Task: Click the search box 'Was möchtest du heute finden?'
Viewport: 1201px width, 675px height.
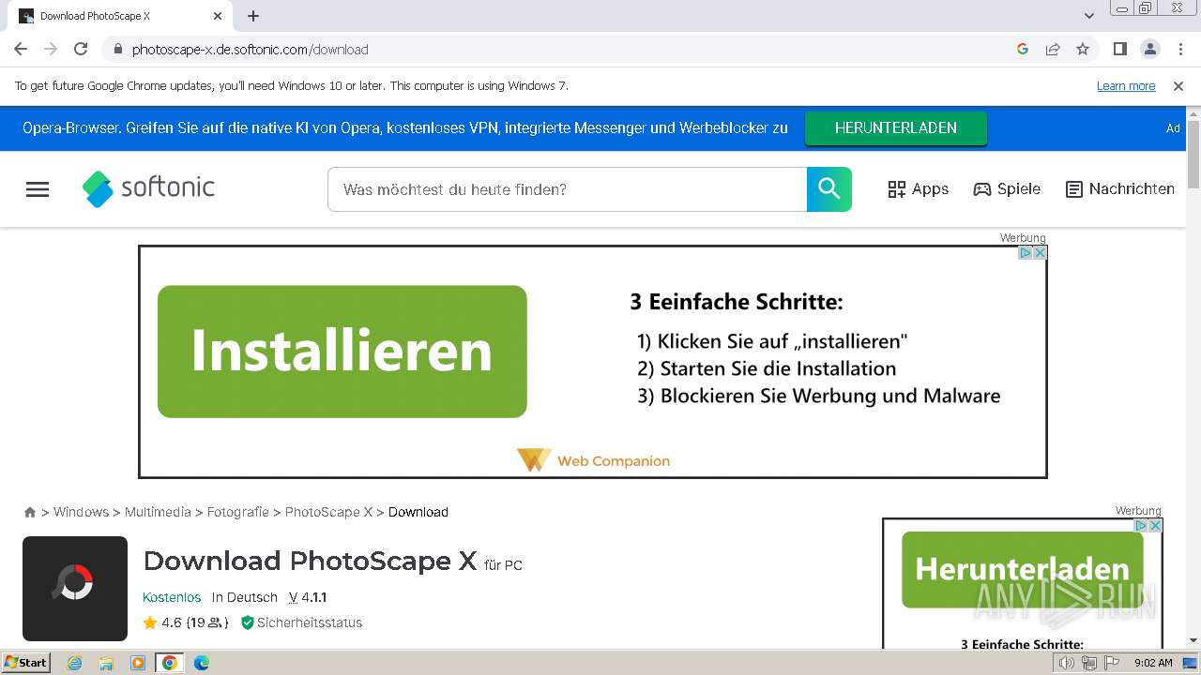Action: 567,189
